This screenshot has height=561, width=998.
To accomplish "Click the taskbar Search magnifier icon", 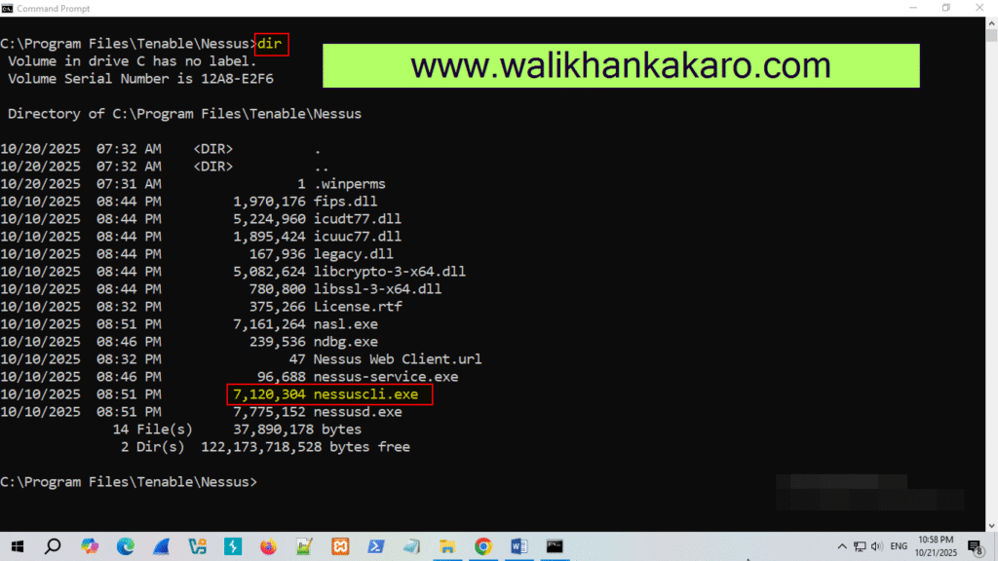I will click(x=53, y=546).
